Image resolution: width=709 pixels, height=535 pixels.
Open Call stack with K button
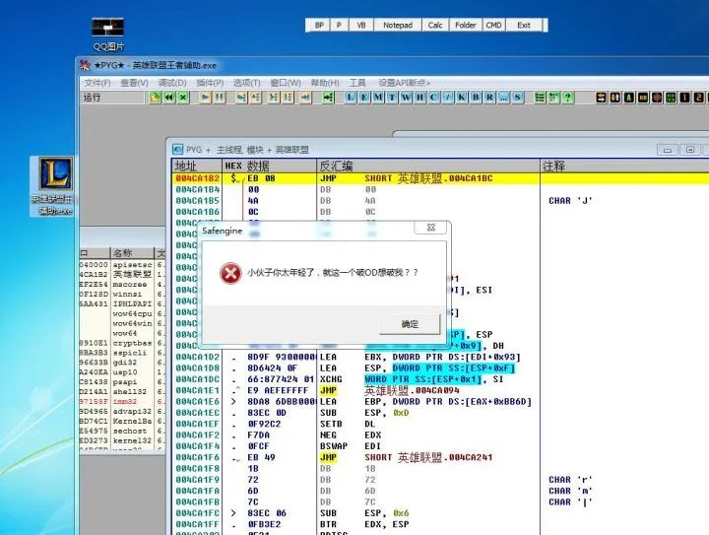pos(462,98)
